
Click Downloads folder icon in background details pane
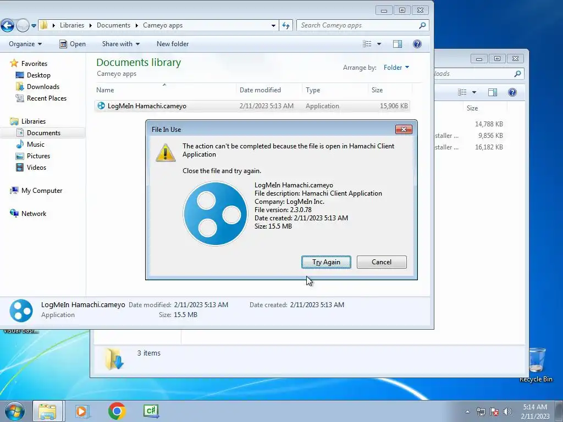click(x=114, y=359)
